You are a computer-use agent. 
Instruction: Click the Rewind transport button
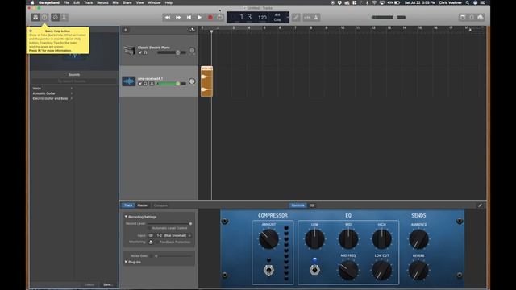[x=168, y=17]
